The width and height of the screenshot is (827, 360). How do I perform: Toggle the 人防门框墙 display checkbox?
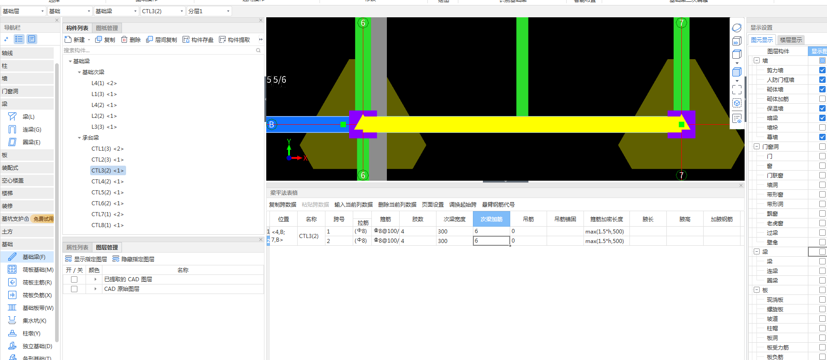pyautogui.click(x=822, y=80)
